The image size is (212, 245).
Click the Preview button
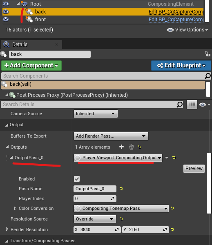pos(194,169)
